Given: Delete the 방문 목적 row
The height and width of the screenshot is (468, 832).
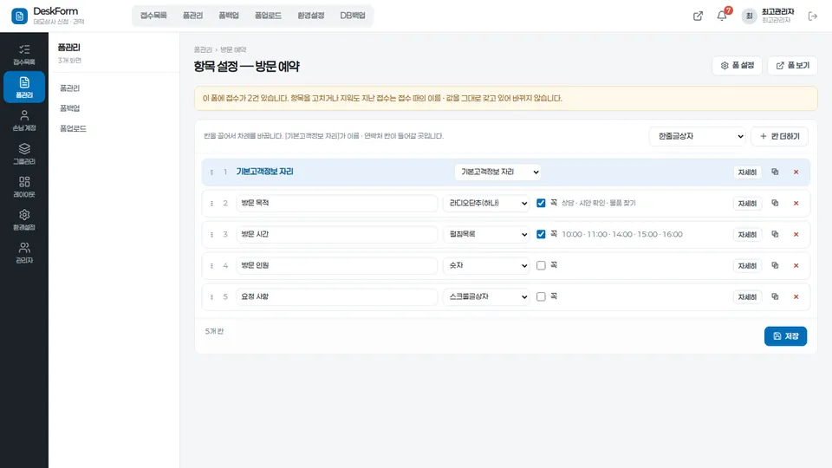Looking at the screenshot, I should [x=796, y=203].
